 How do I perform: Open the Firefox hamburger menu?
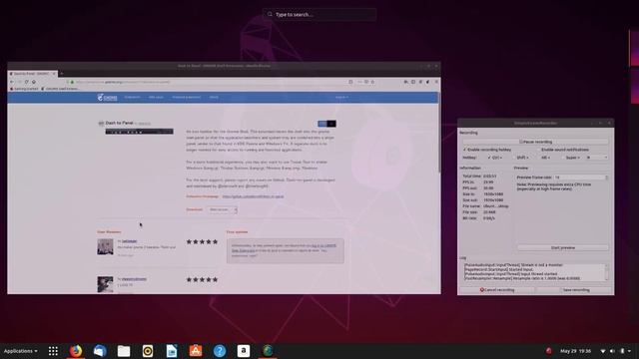point(436,82)
